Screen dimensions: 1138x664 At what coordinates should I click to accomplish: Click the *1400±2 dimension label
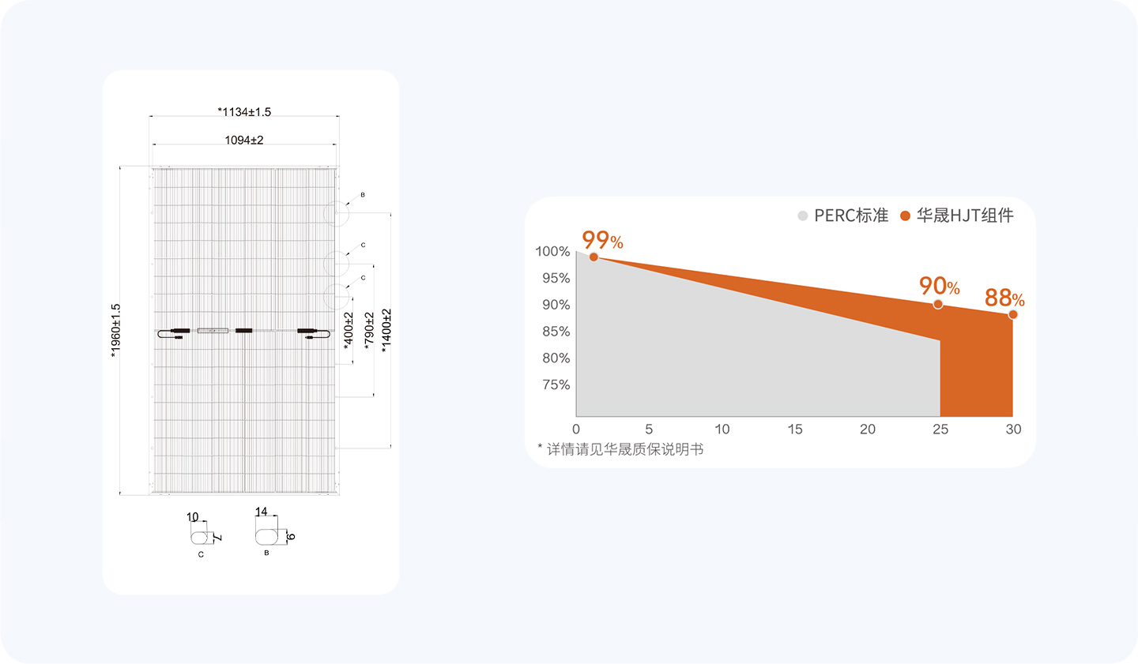386,330
